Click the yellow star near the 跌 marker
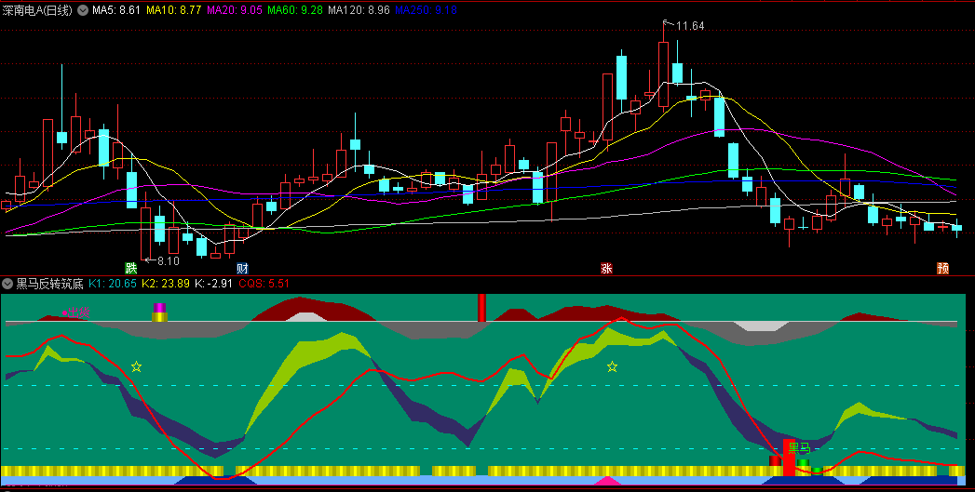The image size is (975, 492). (136, 366)
